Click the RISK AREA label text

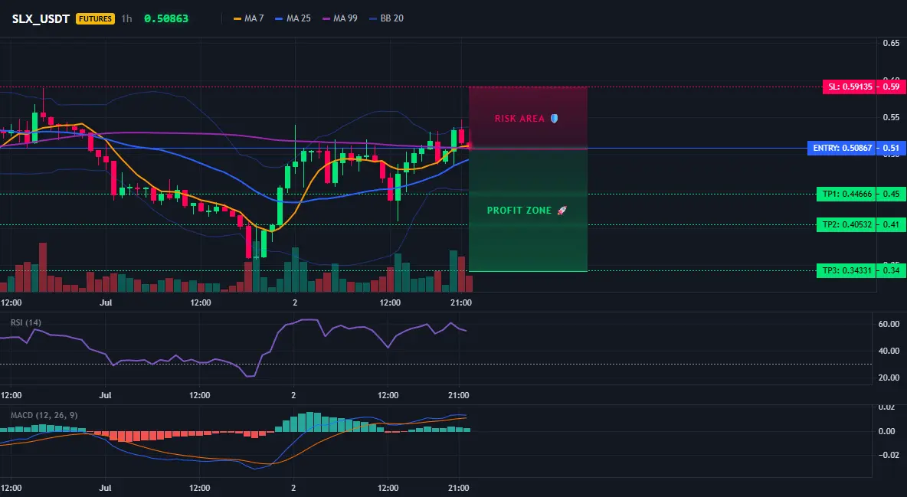tap(519, 119)
